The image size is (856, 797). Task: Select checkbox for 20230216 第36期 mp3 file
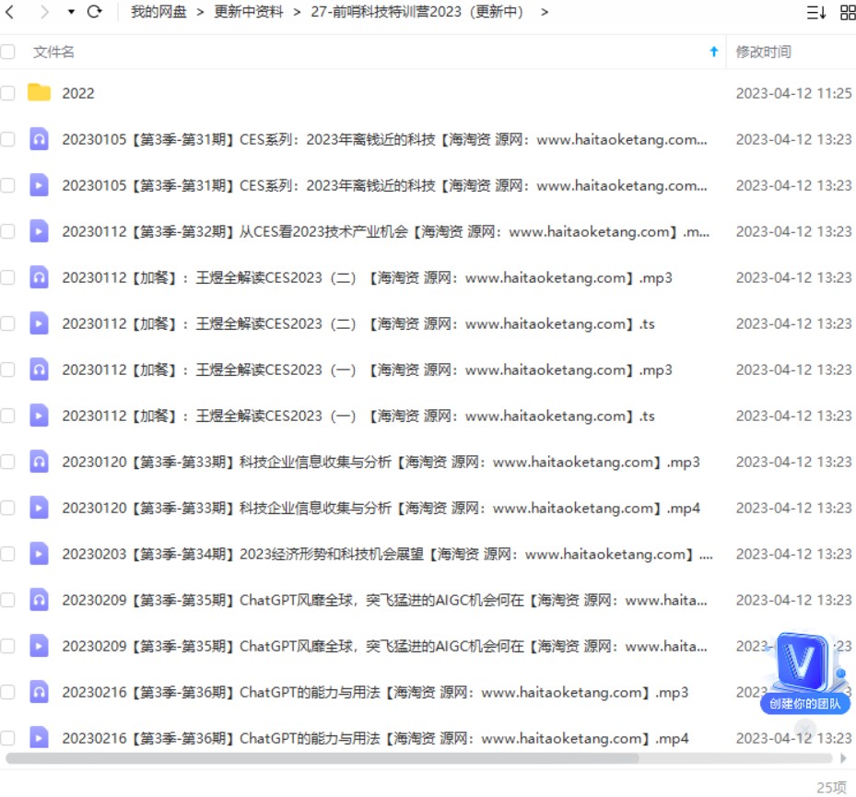7,692
